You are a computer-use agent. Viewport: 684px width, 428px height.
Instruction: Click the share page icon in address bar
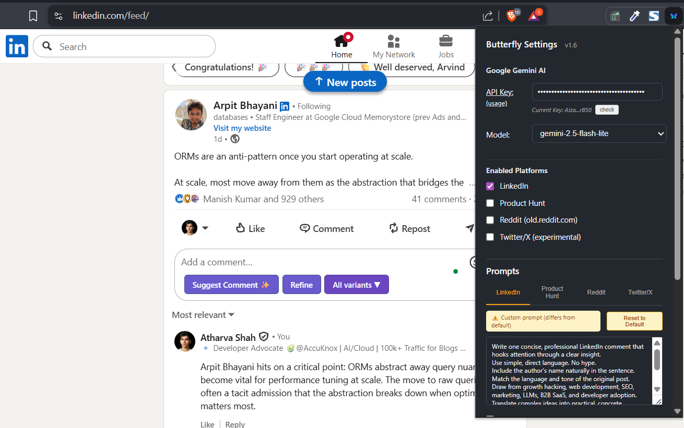pos(488,16)
